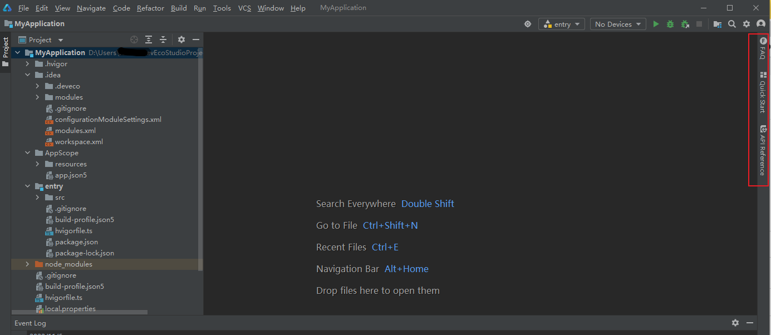The width and height of the screenshot is (771, 335).
Task: Expand the src folder
Action: (x=37, y=198)
